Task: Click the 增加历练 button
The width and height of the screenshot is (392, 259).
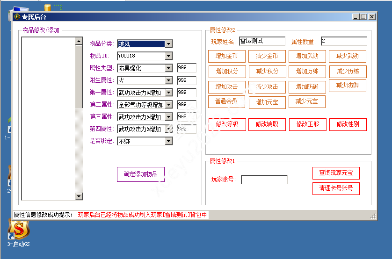Action: 307,72
